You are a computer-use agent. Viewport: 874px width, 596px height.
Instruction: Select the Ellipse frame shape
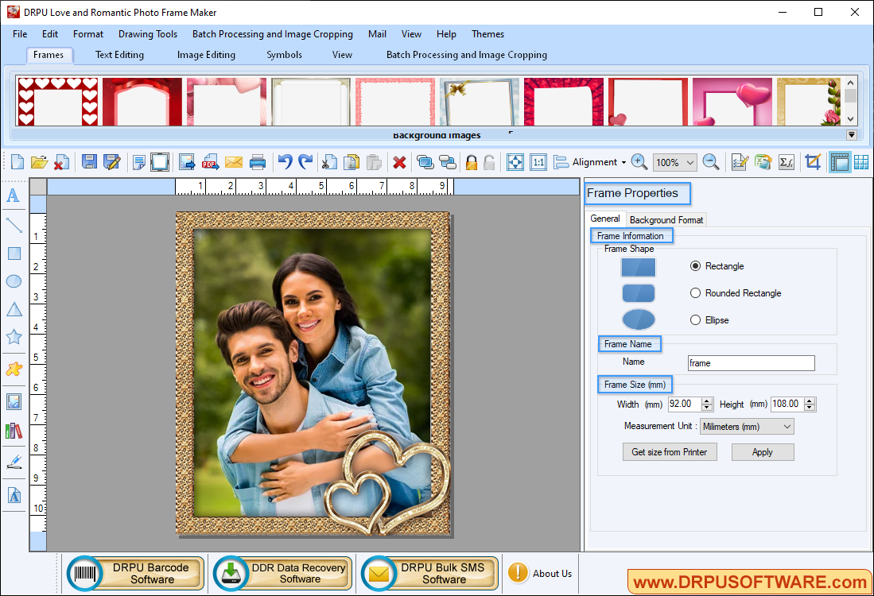695,319
